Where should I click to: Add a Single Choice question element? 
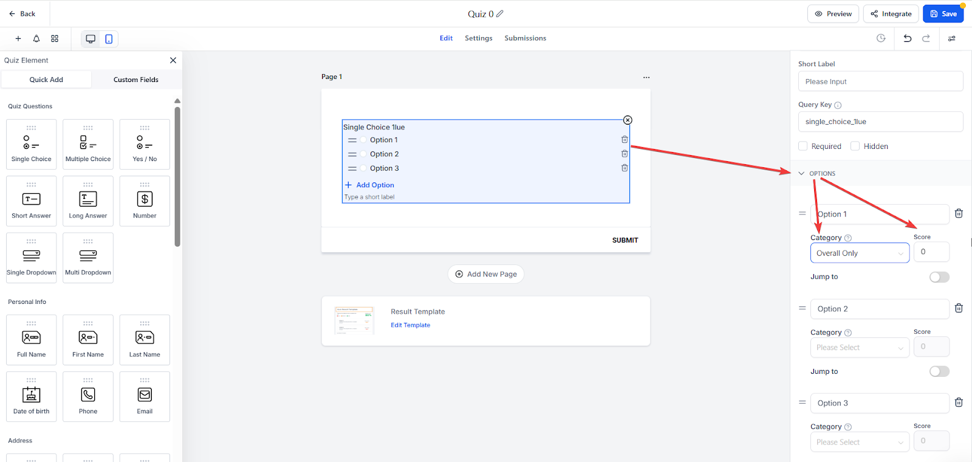point(32,145)
